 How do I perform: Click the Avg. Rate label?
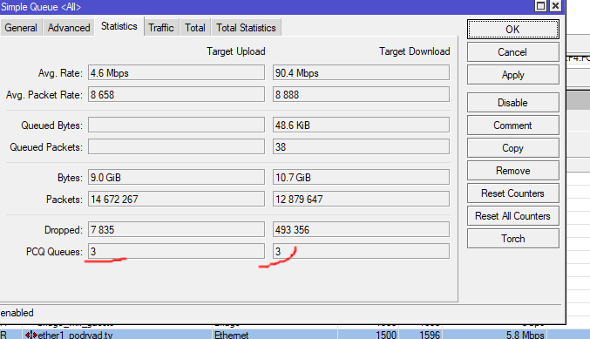pos(60,73)
